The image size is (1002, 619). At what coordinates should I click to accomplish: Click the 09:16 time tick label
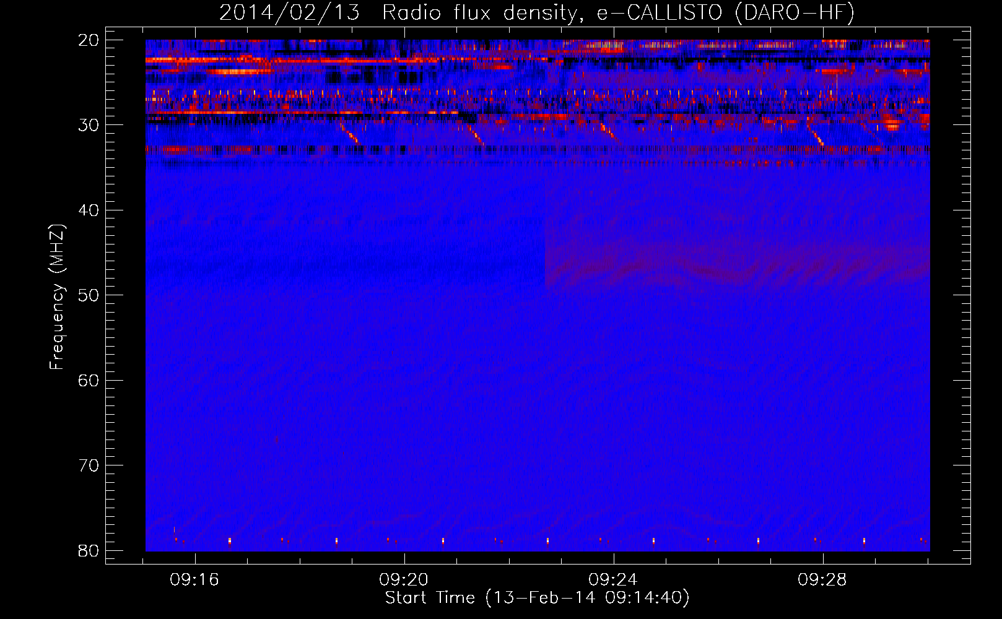click(x=194, y=580)
